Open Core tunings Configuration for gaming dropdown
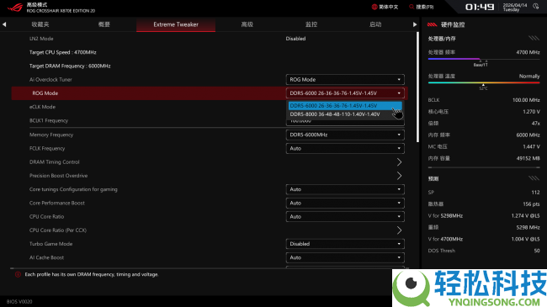Viewport: 547px width, 307px height. click(345, 189)
